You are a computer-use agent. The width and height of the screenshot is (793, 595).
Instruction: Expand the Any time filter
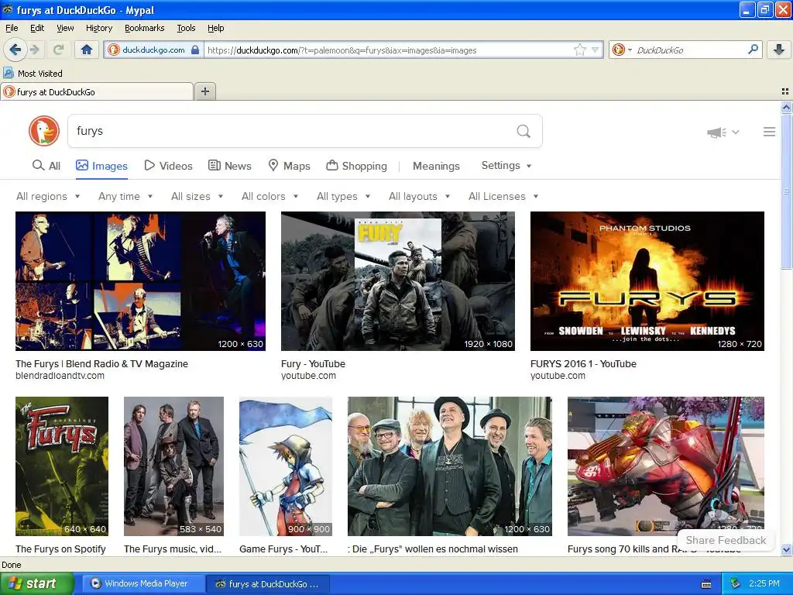(x=125, y=196)
